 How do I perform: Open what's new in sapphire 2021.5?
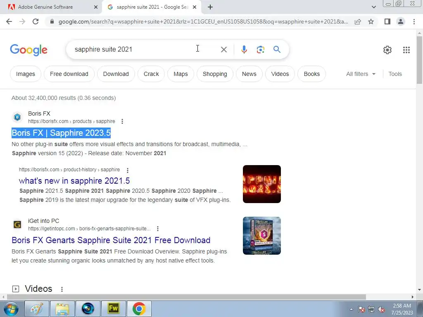[x=74, y=181]
